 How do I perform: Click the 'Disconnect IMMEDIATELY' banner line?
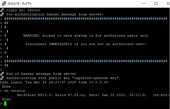tap(86, 44)
